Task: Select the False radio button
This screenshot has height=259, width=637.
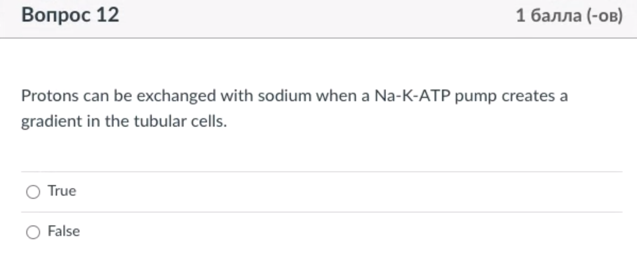Action: (x=33, y=233)
